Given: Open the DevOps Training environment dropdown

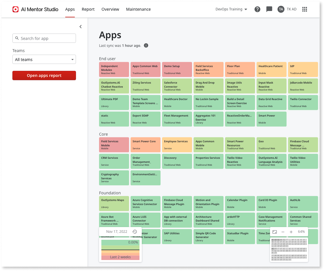Looking at the screenshot, I should click(x=231, y=9).
